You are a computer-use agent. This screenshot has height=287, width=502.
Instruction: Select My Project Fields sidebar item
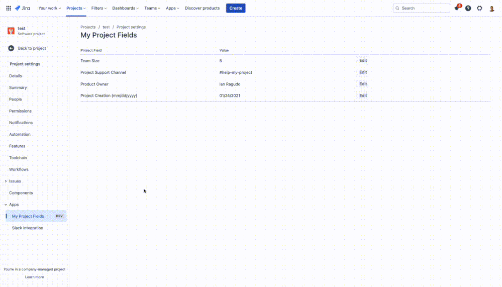coord(36,216)
